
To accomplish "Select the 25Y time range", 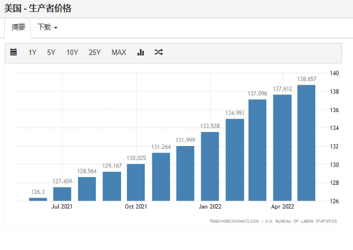I will coord(95,52).
